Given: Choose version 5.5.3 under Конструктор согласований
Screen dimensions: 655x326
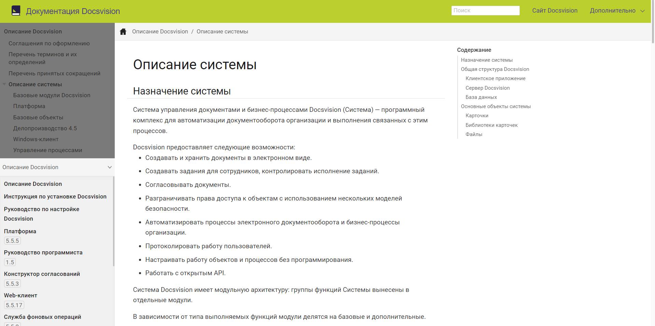Looking at the screenshot, I should [x=12, y=284].
